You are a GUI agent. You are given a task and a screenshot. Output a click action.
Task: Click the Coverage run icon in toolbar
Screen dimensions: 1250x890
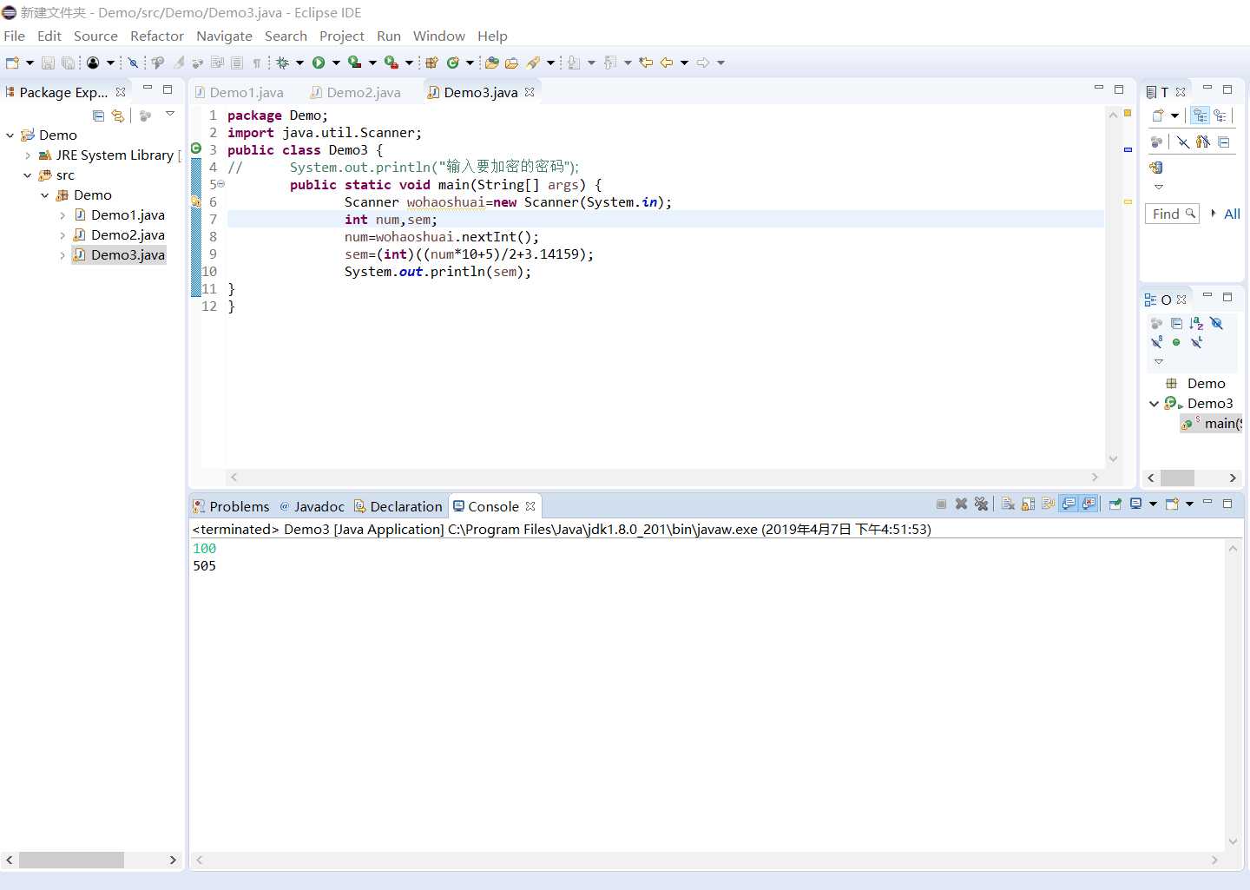click(x=354, y=63)
